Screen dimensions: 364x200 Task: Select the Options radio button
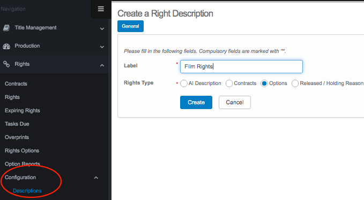click(x=264, y=83)
